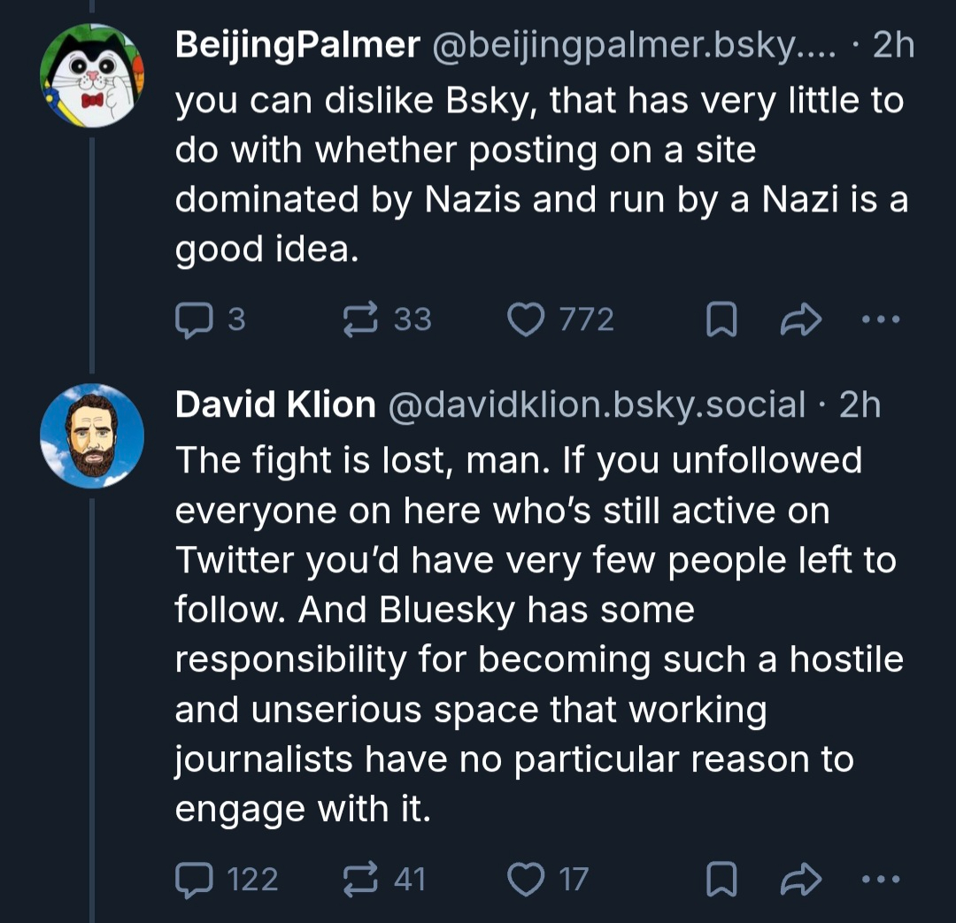Share BeijingPalmer's post
Image resolution: width=956 pixels, height=923 pixels.
tap(800, 321)
